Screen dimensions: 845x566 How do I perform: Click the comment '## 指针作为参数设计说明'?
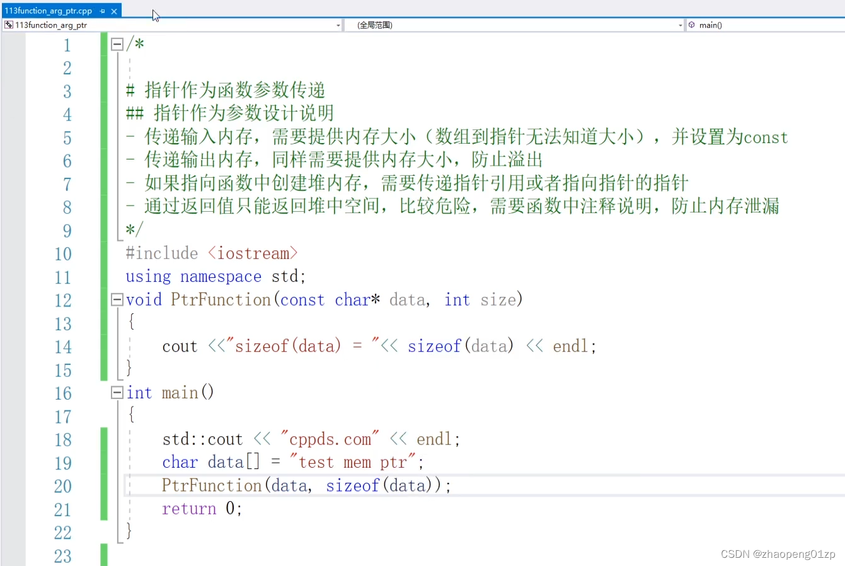230,113
